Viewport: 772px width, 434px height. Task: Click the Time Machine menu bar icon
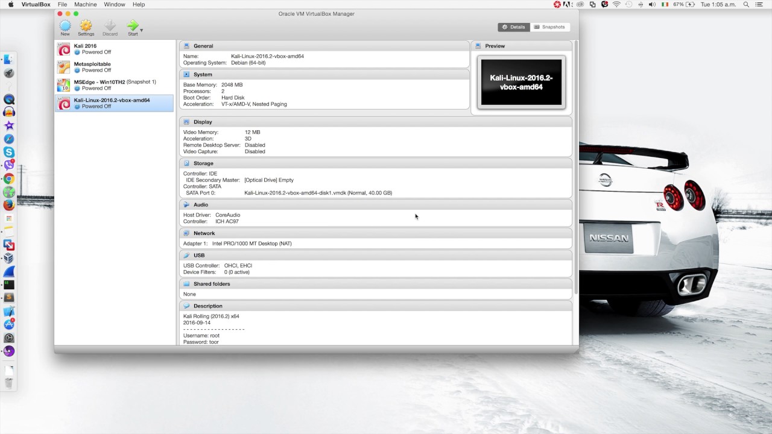coord(628,4)
